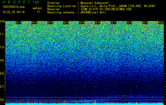Click the 0611 time marker
The height and width of the screenshot is (105, 166).
18,23
